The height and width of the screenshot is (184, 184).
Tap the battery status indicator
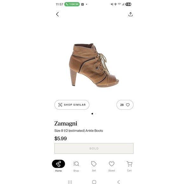click(128, 4)
